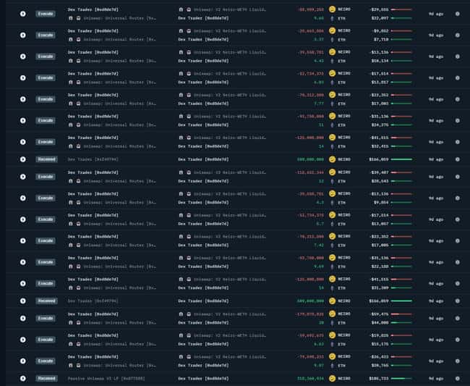
Task: Expand the row with -$59,476 NEIRO value
Action: (x=22, y=318)
